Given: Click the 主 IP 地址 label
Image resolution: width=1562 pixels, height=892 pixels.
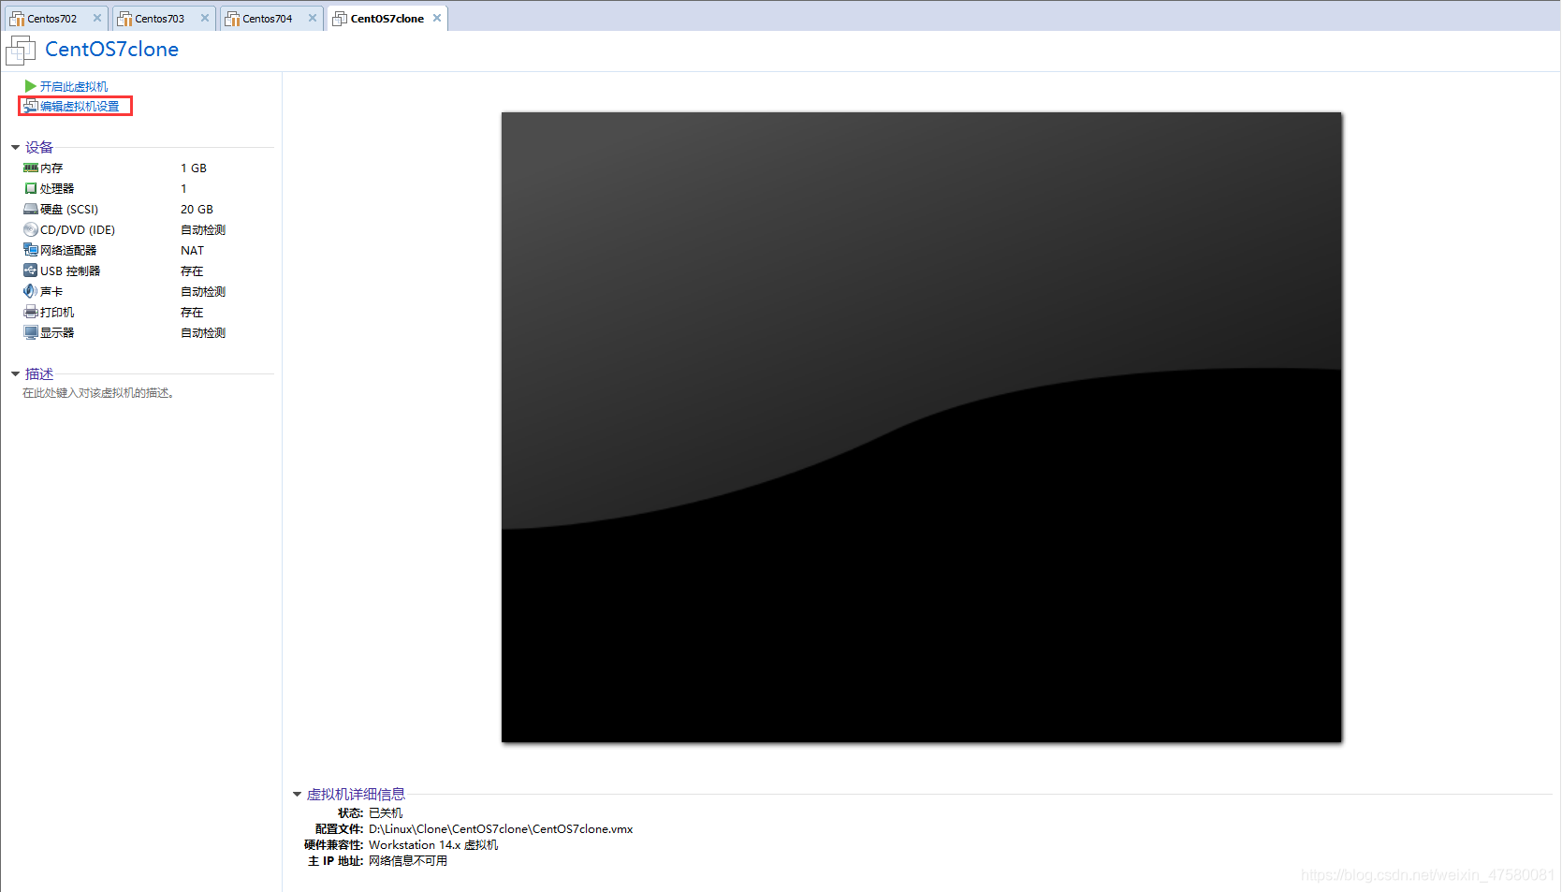Looking at the screenshot, I should tap(335, 861).
